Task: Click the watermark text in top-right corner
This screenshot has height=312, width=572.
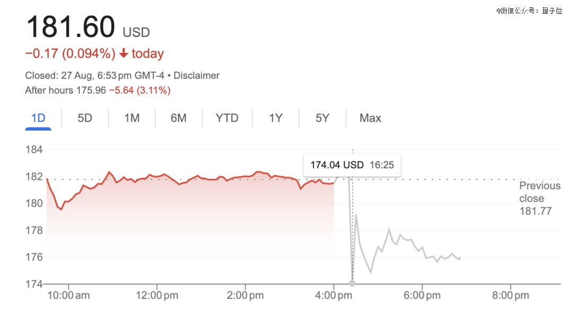Action: tap(529, 11)
